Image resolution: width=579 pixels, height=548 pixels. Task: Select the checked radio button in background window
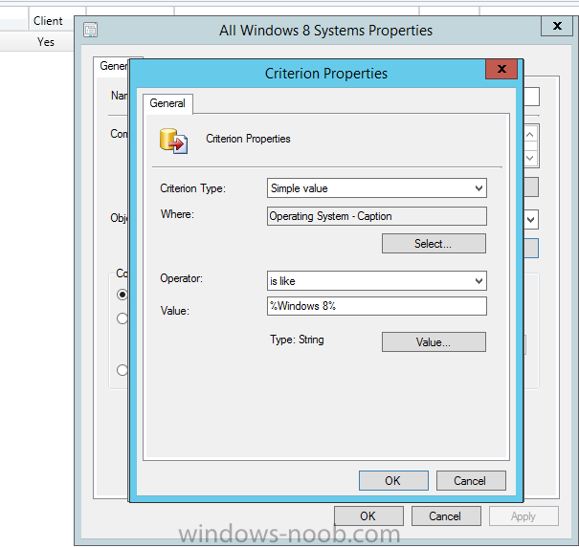(x=122, y=295)
